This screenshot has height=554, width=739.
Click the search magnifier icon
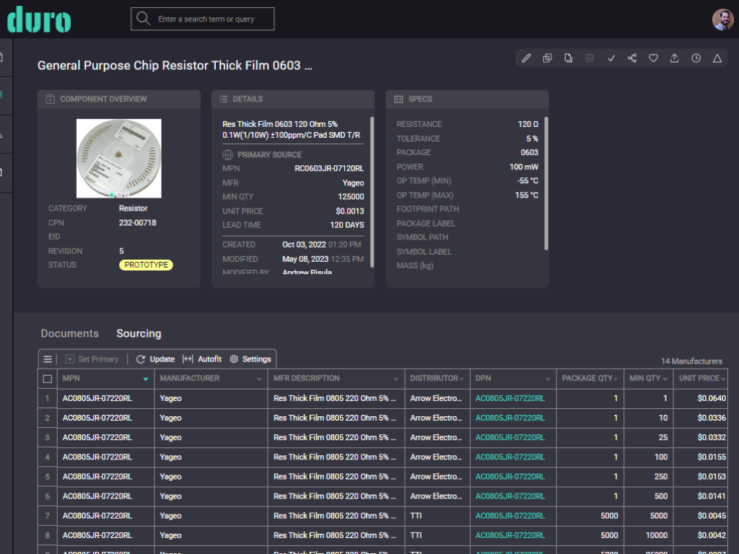pos(143,18)
